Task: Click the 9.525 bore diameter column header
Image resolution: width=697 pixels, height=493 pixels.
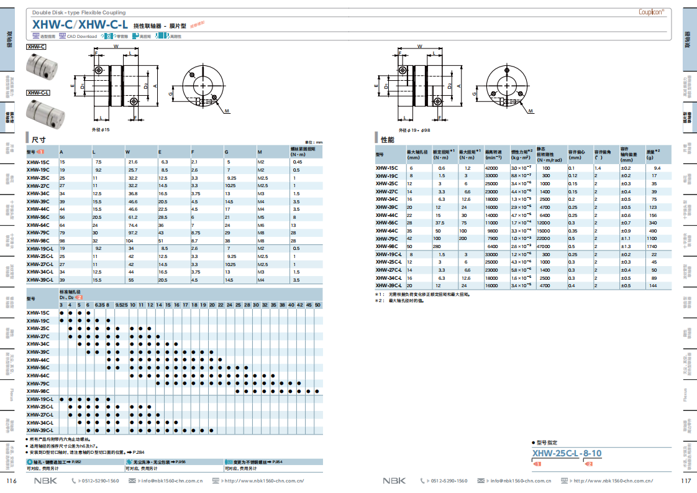Action: pyautogui.click(x=121, y=305)
